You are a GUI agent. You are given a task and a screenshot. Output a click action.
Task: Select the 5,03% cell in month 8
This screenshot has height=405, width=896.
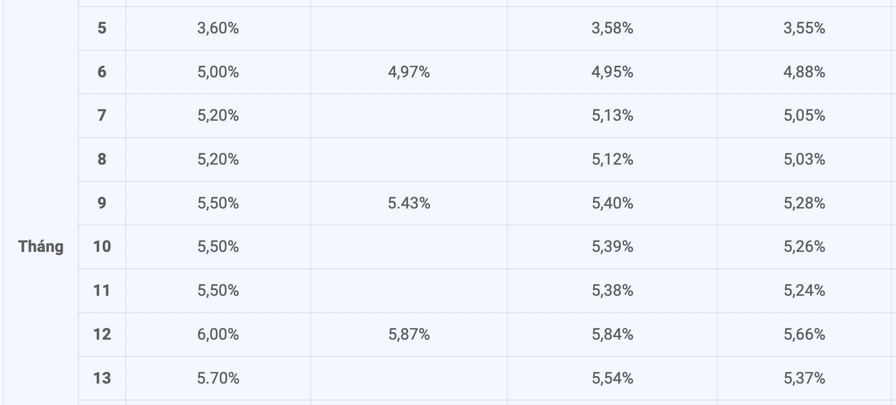tap(804, 159)
